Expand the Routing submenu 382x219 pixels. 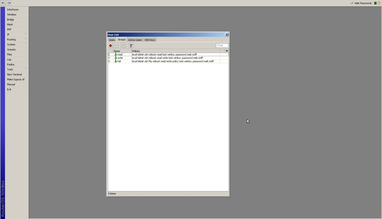click(x=16, y=39)
